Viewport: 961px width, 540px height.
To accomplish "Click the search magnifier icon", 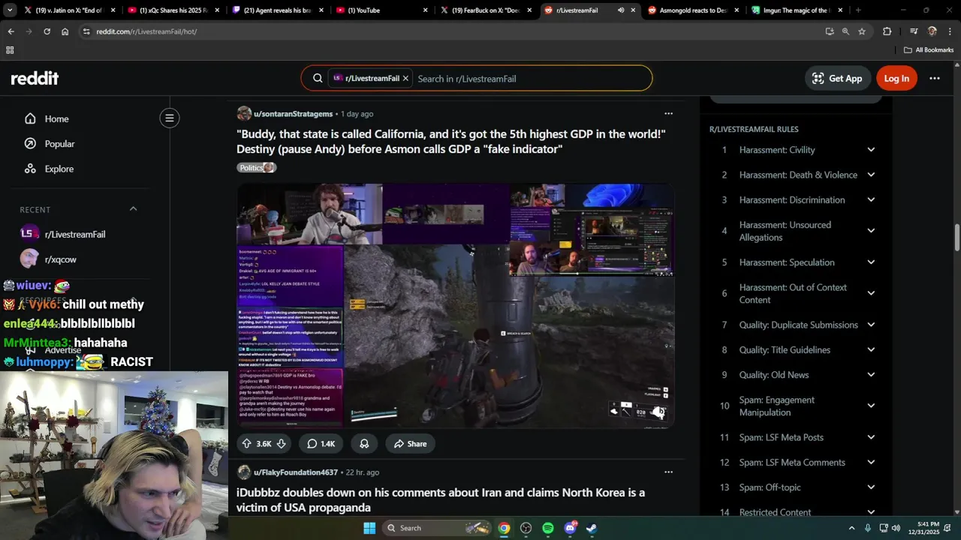I will coord(318,78).
